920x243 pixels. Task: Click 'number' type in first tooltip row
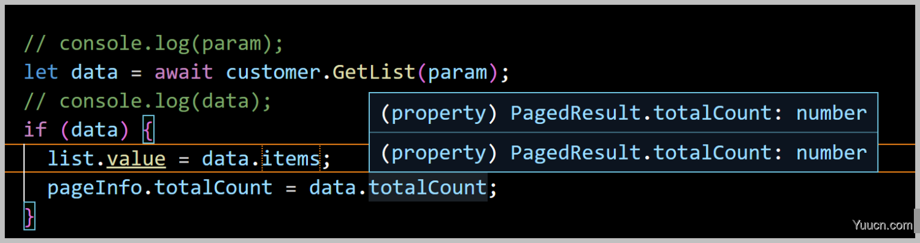pyautogui.click(x=832, y=113)
